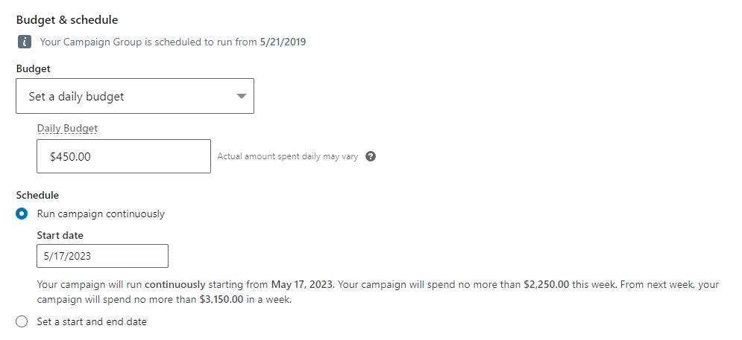
Task: Click the dotted-underlined Daily Budget label
Action: (x=67, y=128)
